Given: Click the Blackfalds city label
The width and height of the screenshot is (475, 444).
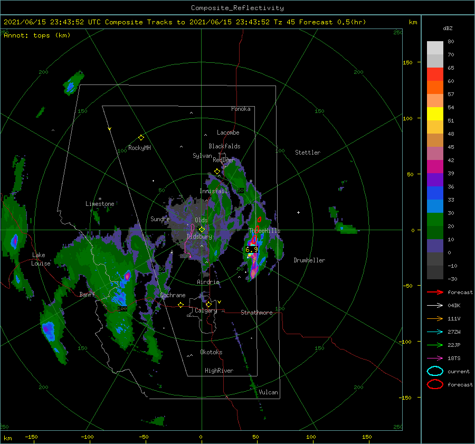Looking at the screenshot, I should pos(224,146).
